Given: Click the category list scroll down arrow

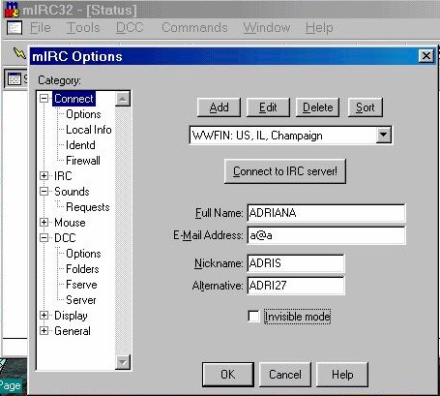Looking at the screenshot, I should 123,362.
